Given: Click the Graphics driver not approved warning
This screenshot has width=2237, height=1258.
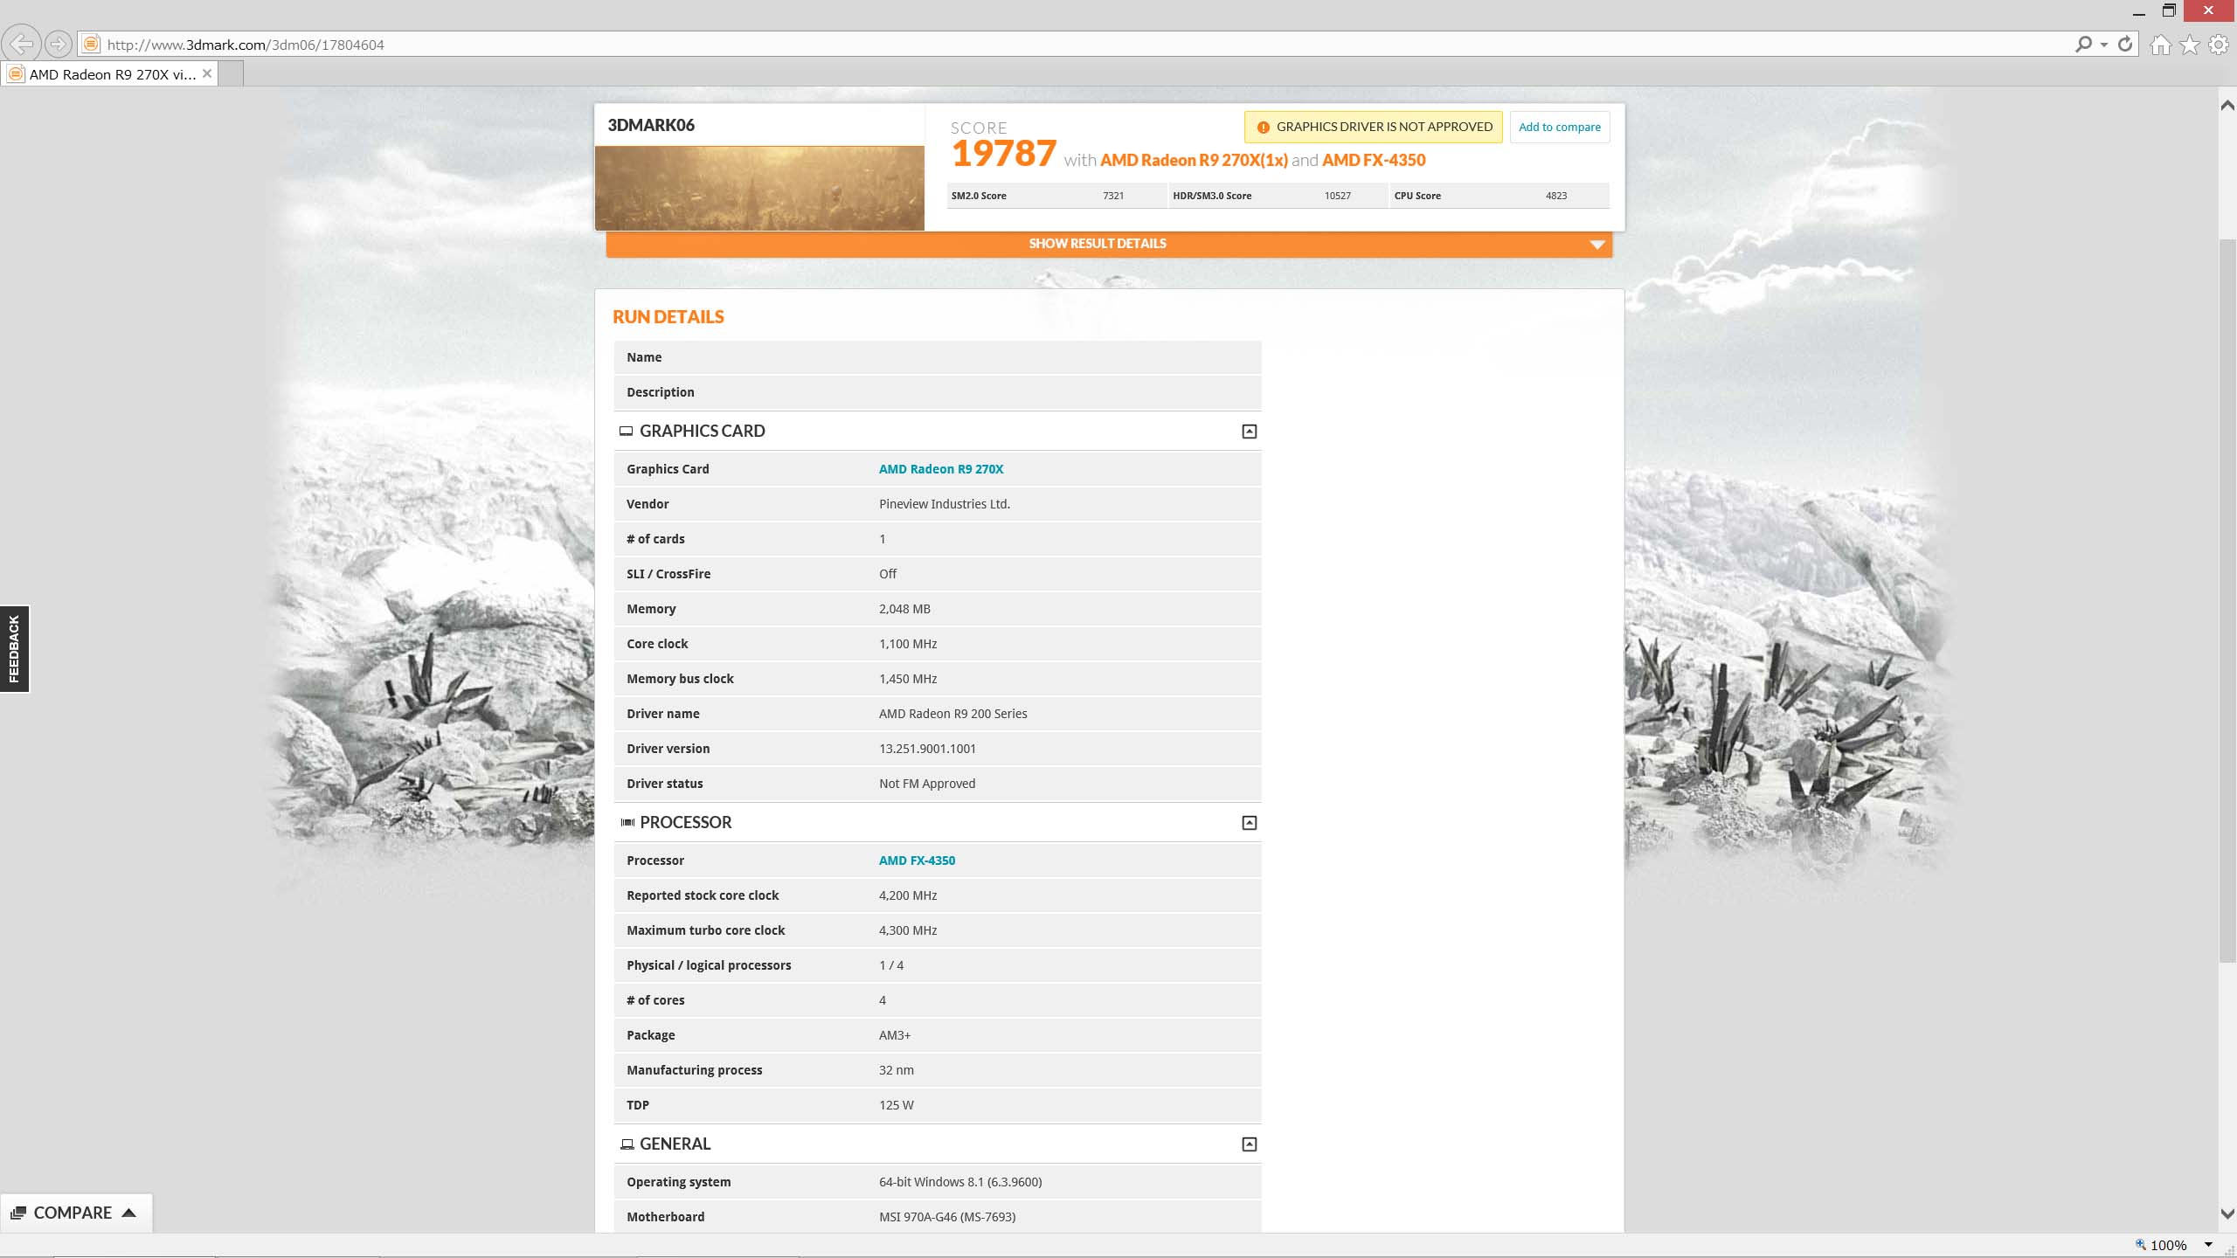Looking at the screenshot, I should click(x=1374, y=127).
